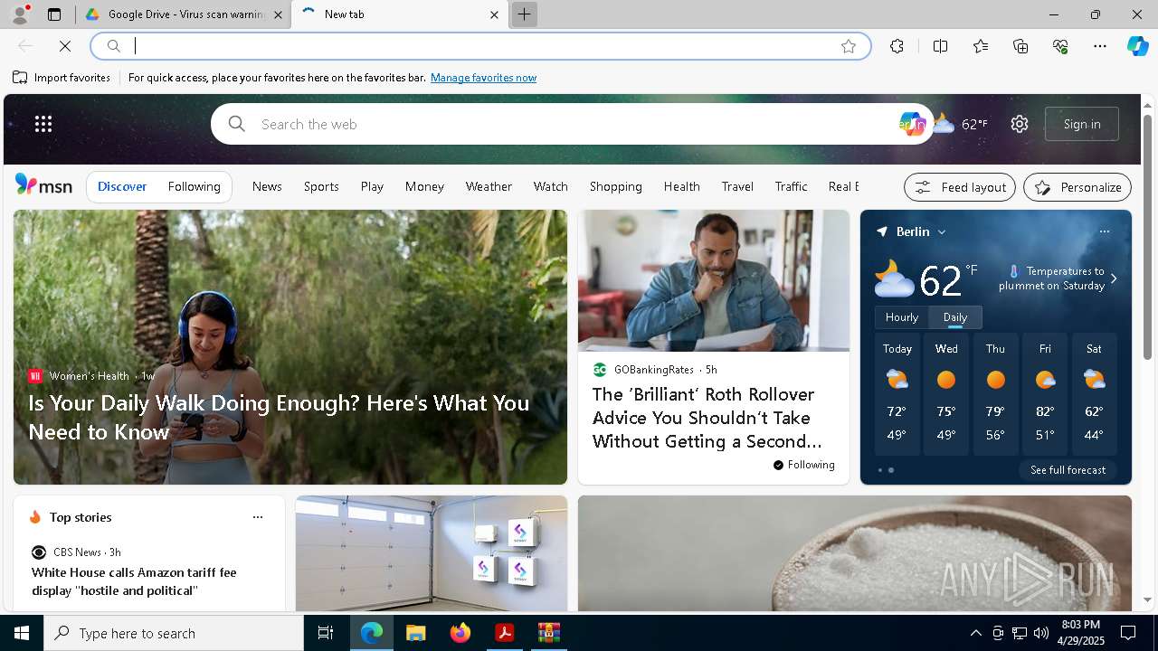This screenshot has width=1158, height=651.
Task: Open WinRAR from the taskbar
Action: pyautogui.click(x=549, y=633)
